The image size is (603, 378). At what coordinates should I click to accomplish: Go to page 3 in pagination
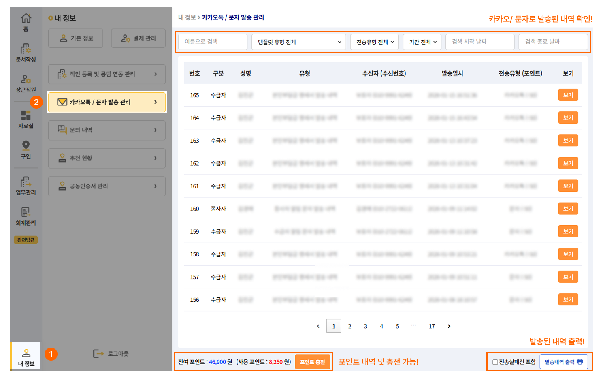tap(365, 326)
